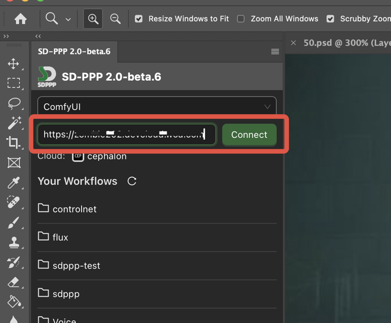This screenshot has width=391, height=323.
Task: Close the 50.psd document tab
Action: pos(294,43)
